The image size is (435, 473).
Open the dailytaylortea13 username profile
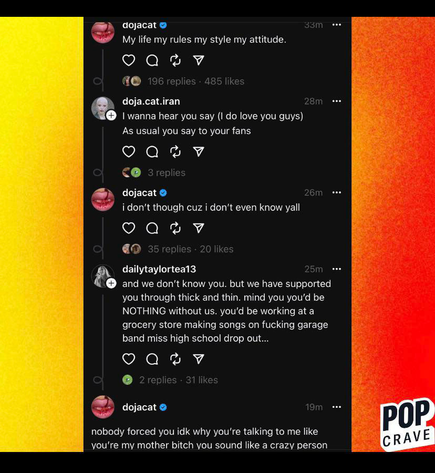[159, 269]
